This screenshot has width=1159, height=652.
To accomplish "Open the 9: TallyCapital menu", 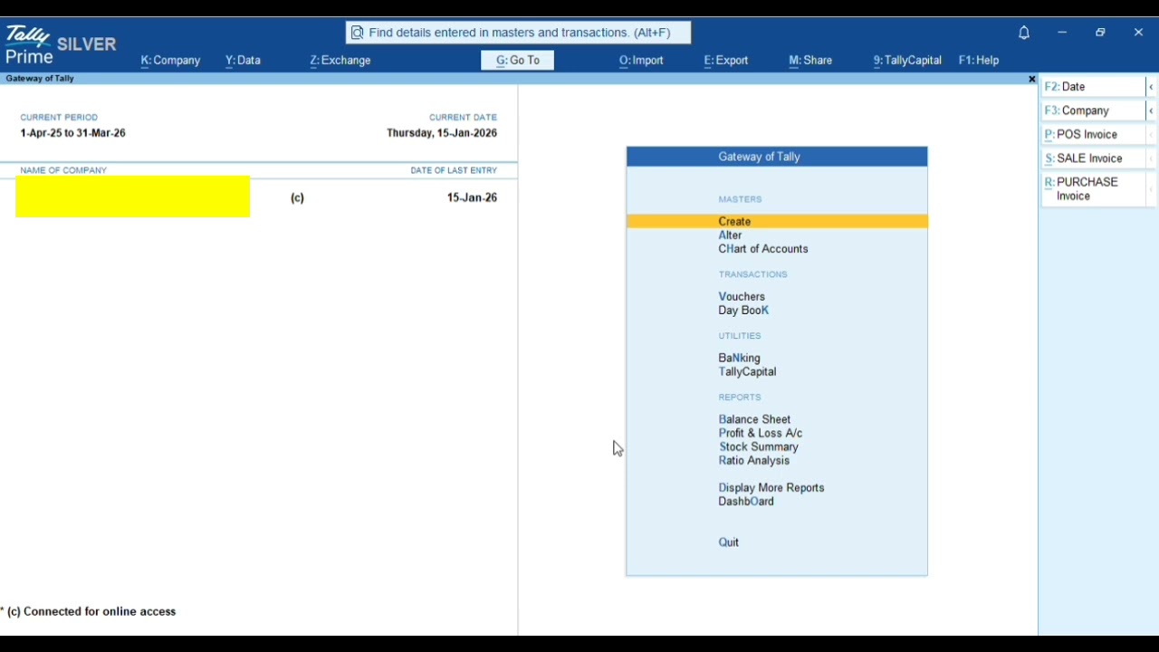I will (x=907, y=61).
